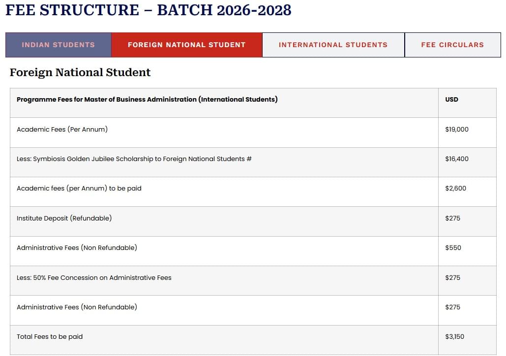Viewport: 506px width, 356px height.
Task: Switch to the Indian Students tab
Action: (x=58, y=45)
